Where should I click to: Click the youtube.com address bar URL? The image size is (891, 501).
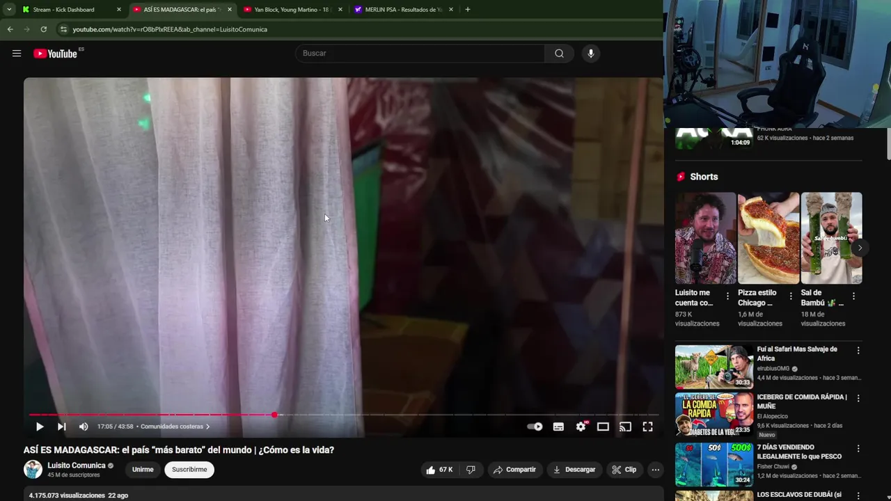coord(170,29)
